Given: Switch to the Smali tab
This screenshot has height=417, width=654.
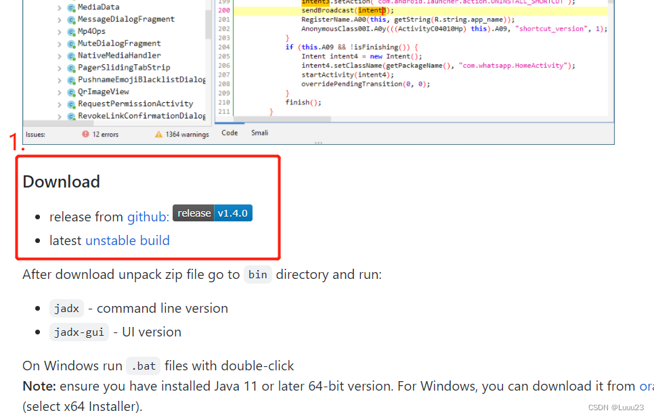Looking at the screenshot, I should [x=259, y=133].
